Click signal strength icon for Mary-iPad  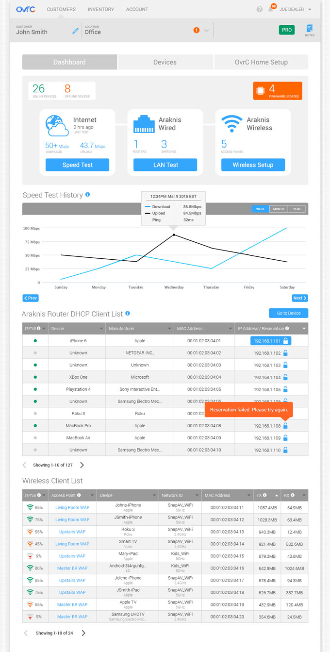click(x=30, y=556)
